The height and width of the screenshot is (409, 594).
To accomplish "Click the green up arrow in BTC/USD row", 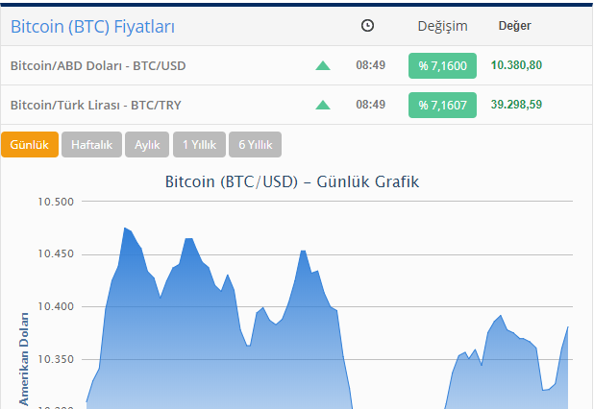I will pos(323,66).
